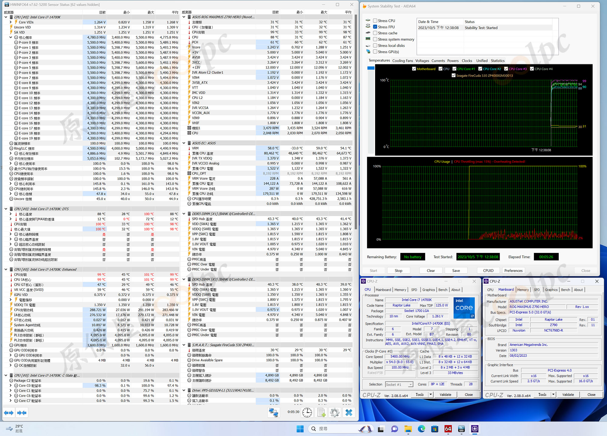Screen dimensions: 607x436
Task: Open CPUID panel from AIDA64
Action: tap(488, 271)
